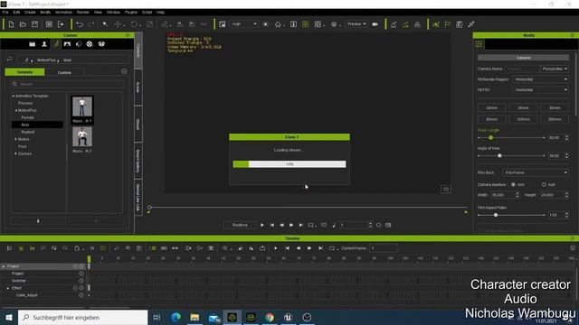The image size is (579, 325).
Task: Pick the Move object tool
Action: pos(118,24)
